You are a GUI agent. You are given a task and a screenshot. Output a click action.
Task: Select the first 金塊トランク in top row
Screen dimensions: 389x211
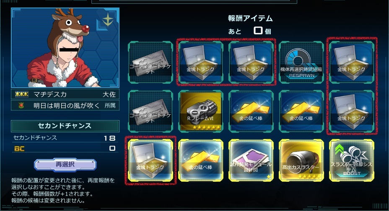pyautogui.click(x=200, y=62)
